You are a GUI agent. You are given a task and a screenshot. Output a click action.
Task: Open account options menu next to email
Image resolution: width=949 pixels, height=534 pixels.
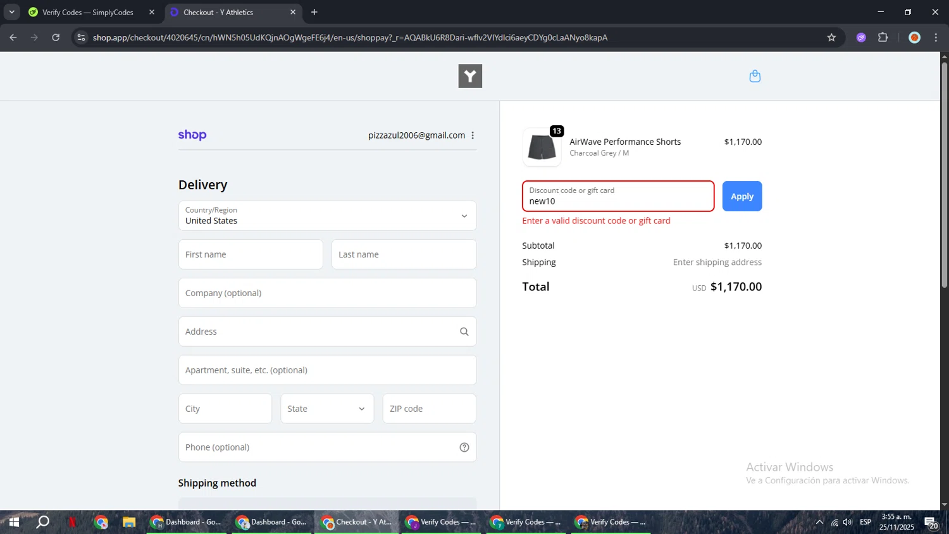(x=473, y=135)
